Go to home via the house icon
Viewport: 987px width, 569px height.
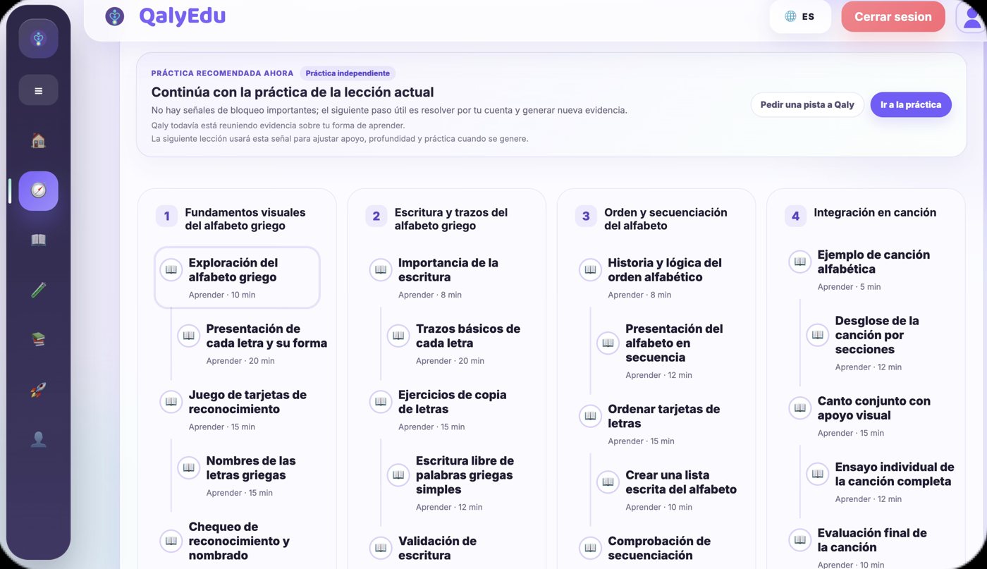point(38,140)
